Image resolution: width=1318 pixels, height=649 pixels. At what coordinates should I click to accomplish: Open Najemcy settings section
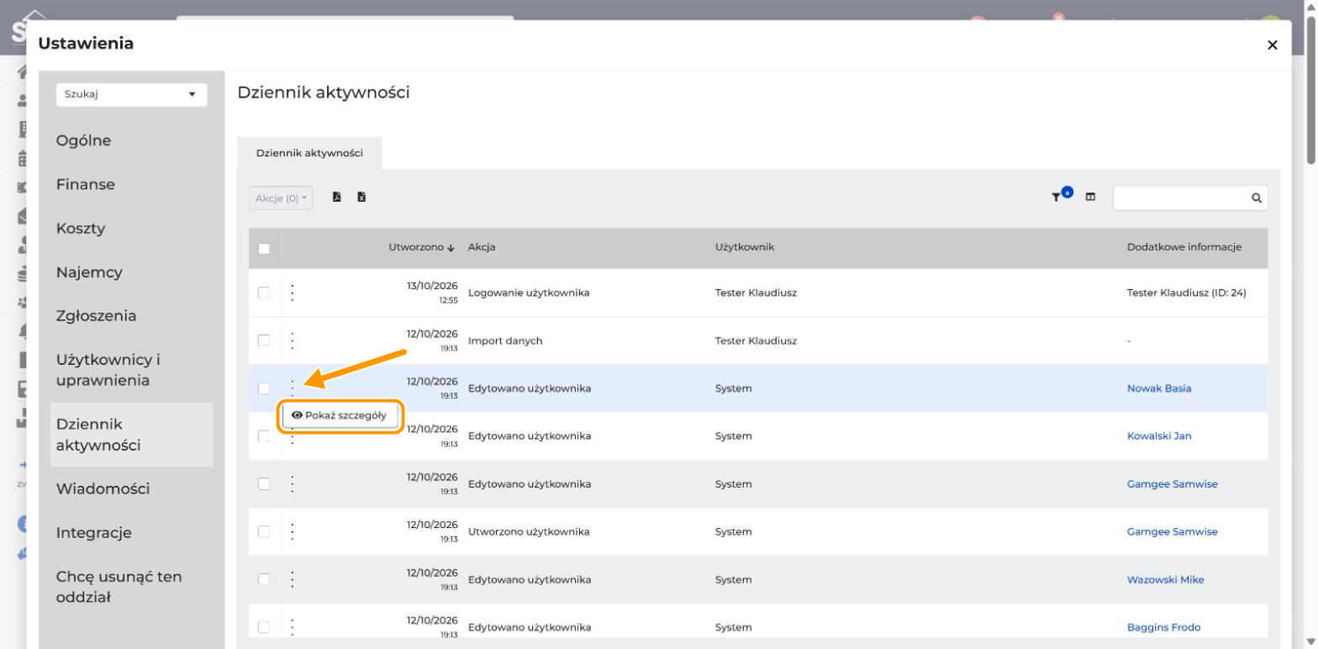89,272
